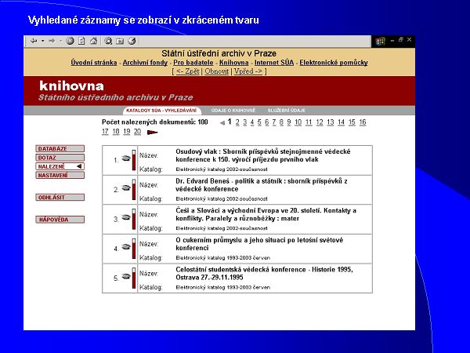Click the browser Stop toolbar icon
The width and height of the screenshot is (470, 353).
coord(70,41)
